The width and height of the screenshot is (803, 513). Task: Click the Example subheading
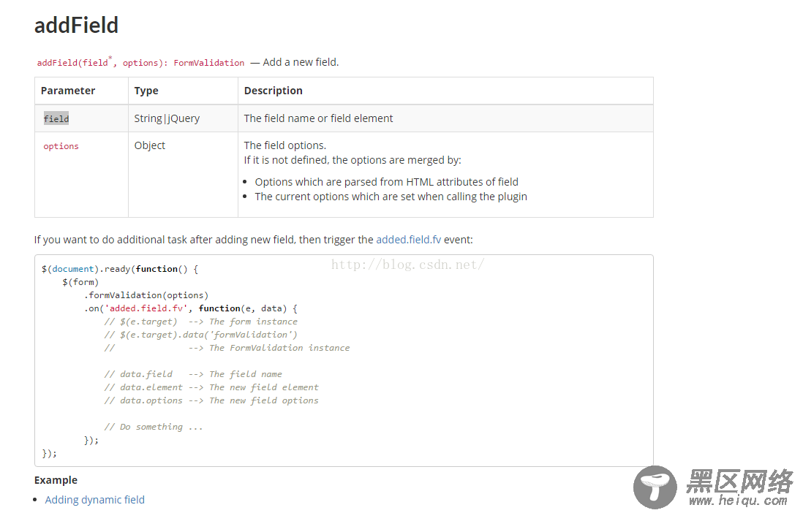pos(56,480)
